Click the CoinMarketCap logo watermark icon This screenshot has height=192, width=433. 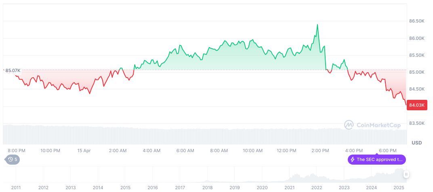tap(349, 125)
